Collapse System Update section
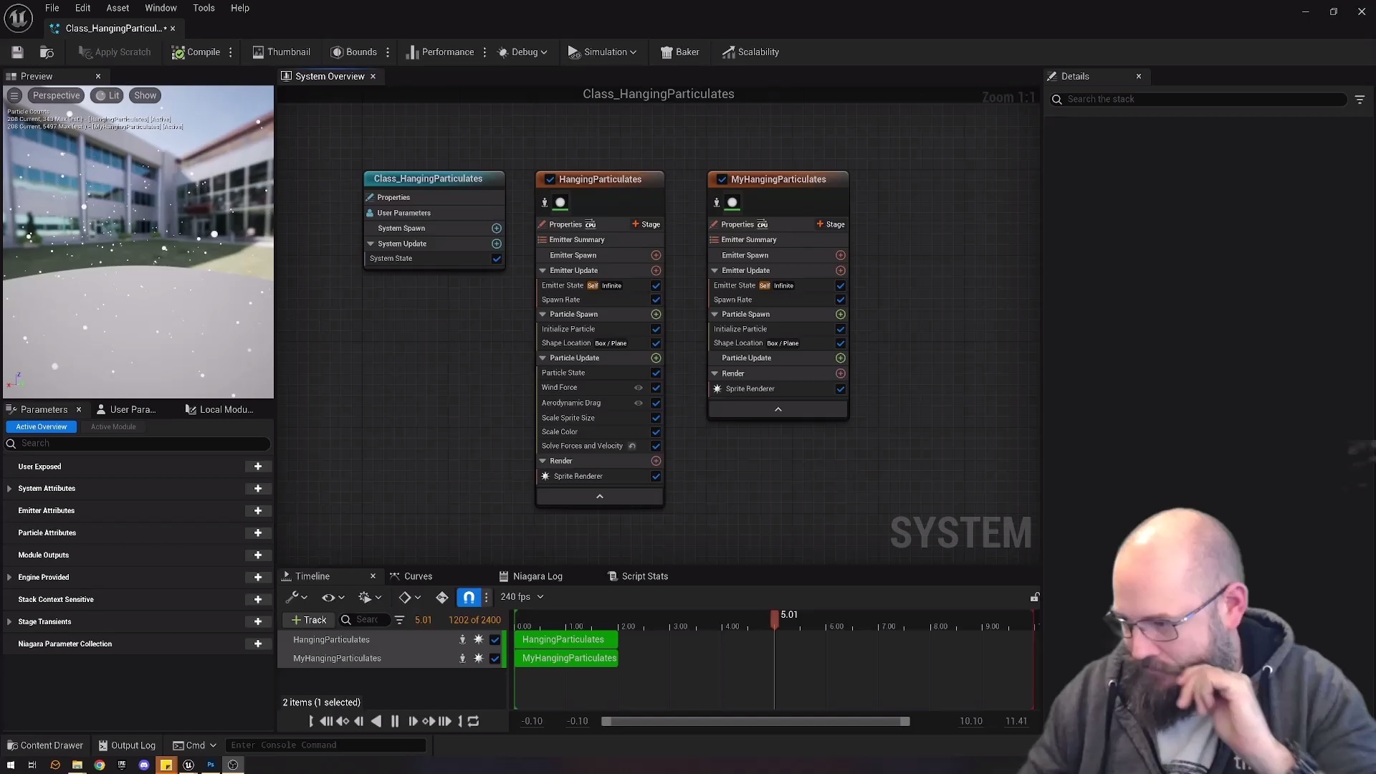Image resolution: width=1376 pixels, height=774 pixels. point(371,244)
